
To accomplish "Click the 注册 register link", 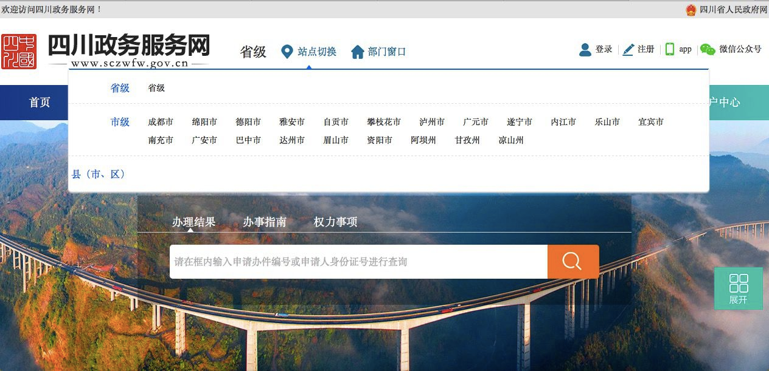I will pos(646,49).
